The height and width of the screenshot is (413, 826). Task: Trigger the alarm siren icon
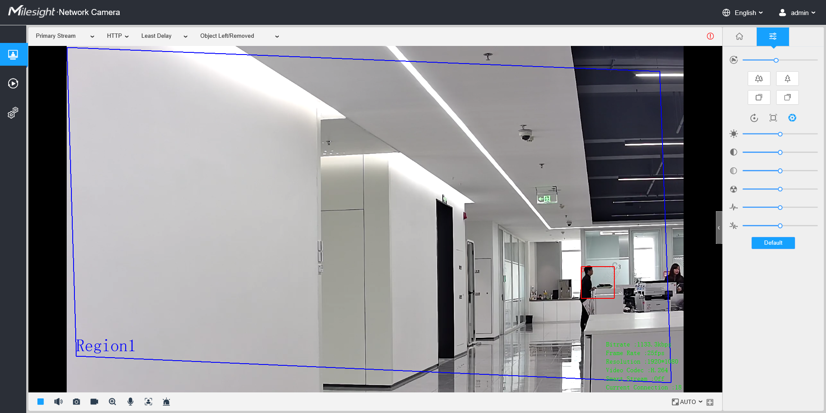(166, 402)
